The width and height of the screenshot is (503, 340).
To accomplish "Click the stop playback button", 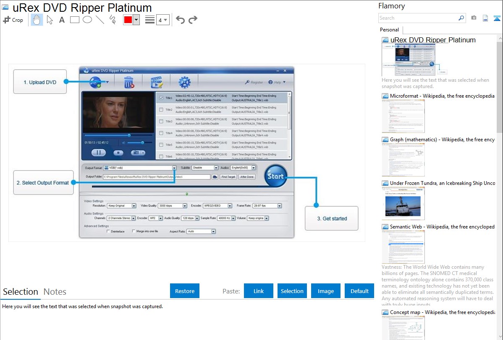I will coord(118,153).
